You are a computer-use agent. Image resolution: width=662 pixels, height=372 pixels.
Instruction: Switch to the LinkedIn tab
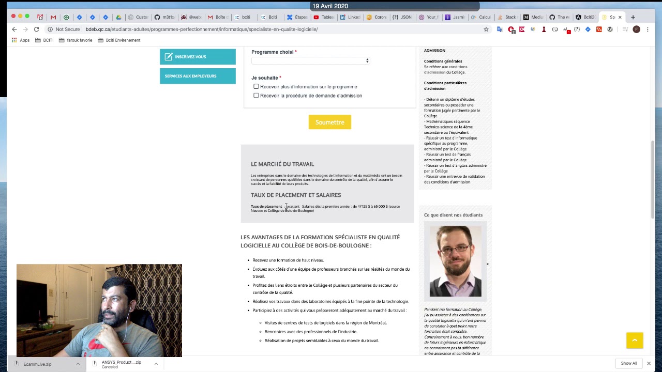click(x=350, y=17)
